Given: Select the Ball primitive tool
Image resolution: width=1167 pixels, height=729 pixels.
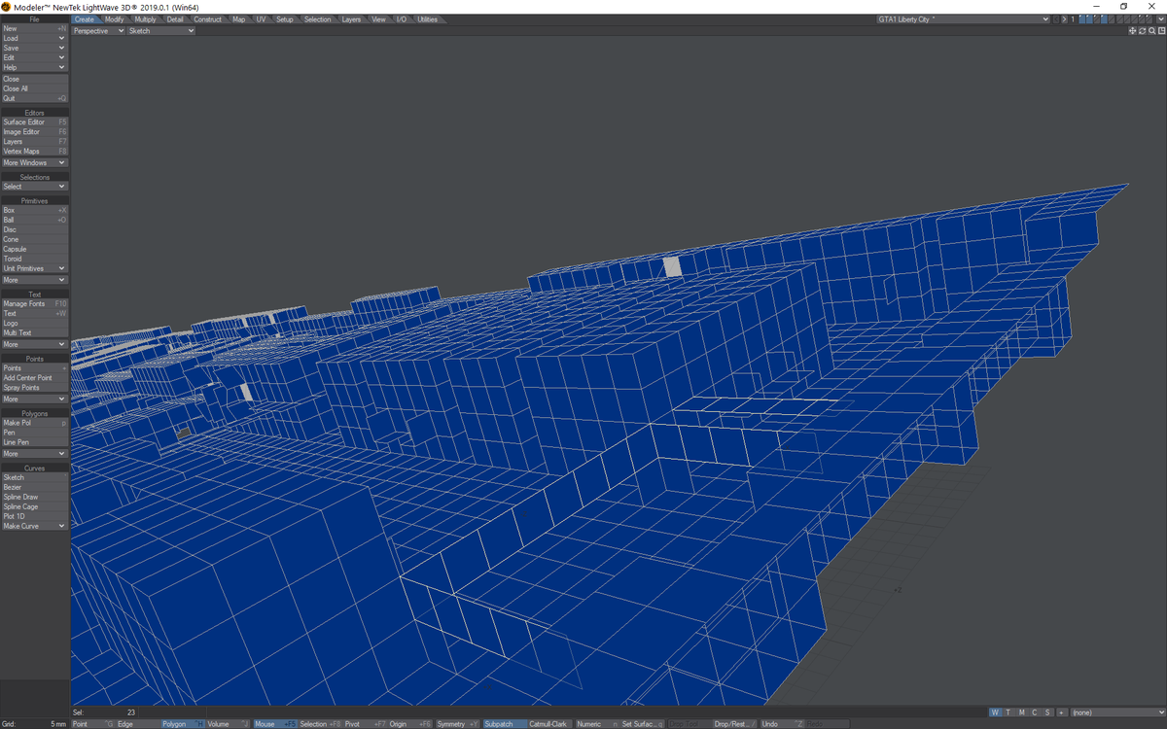Looking at the screenshot, I should pyautogui.click(x=34, y=220).
